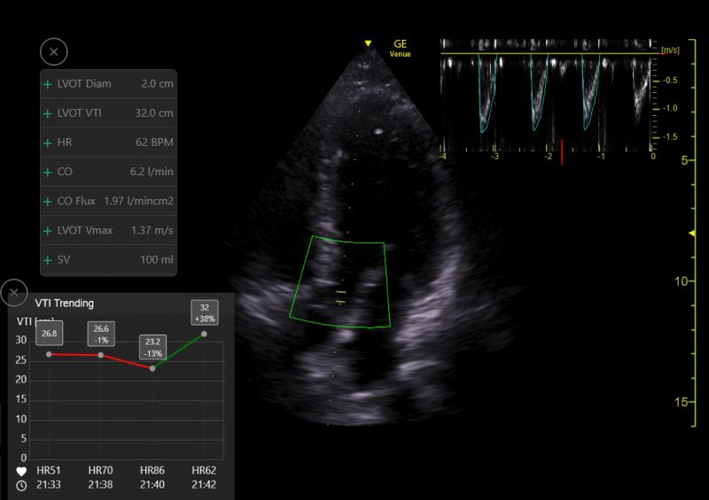Click the HR51 label
The height and width of the screenshot is (500, 709).
tap(49, 470)
